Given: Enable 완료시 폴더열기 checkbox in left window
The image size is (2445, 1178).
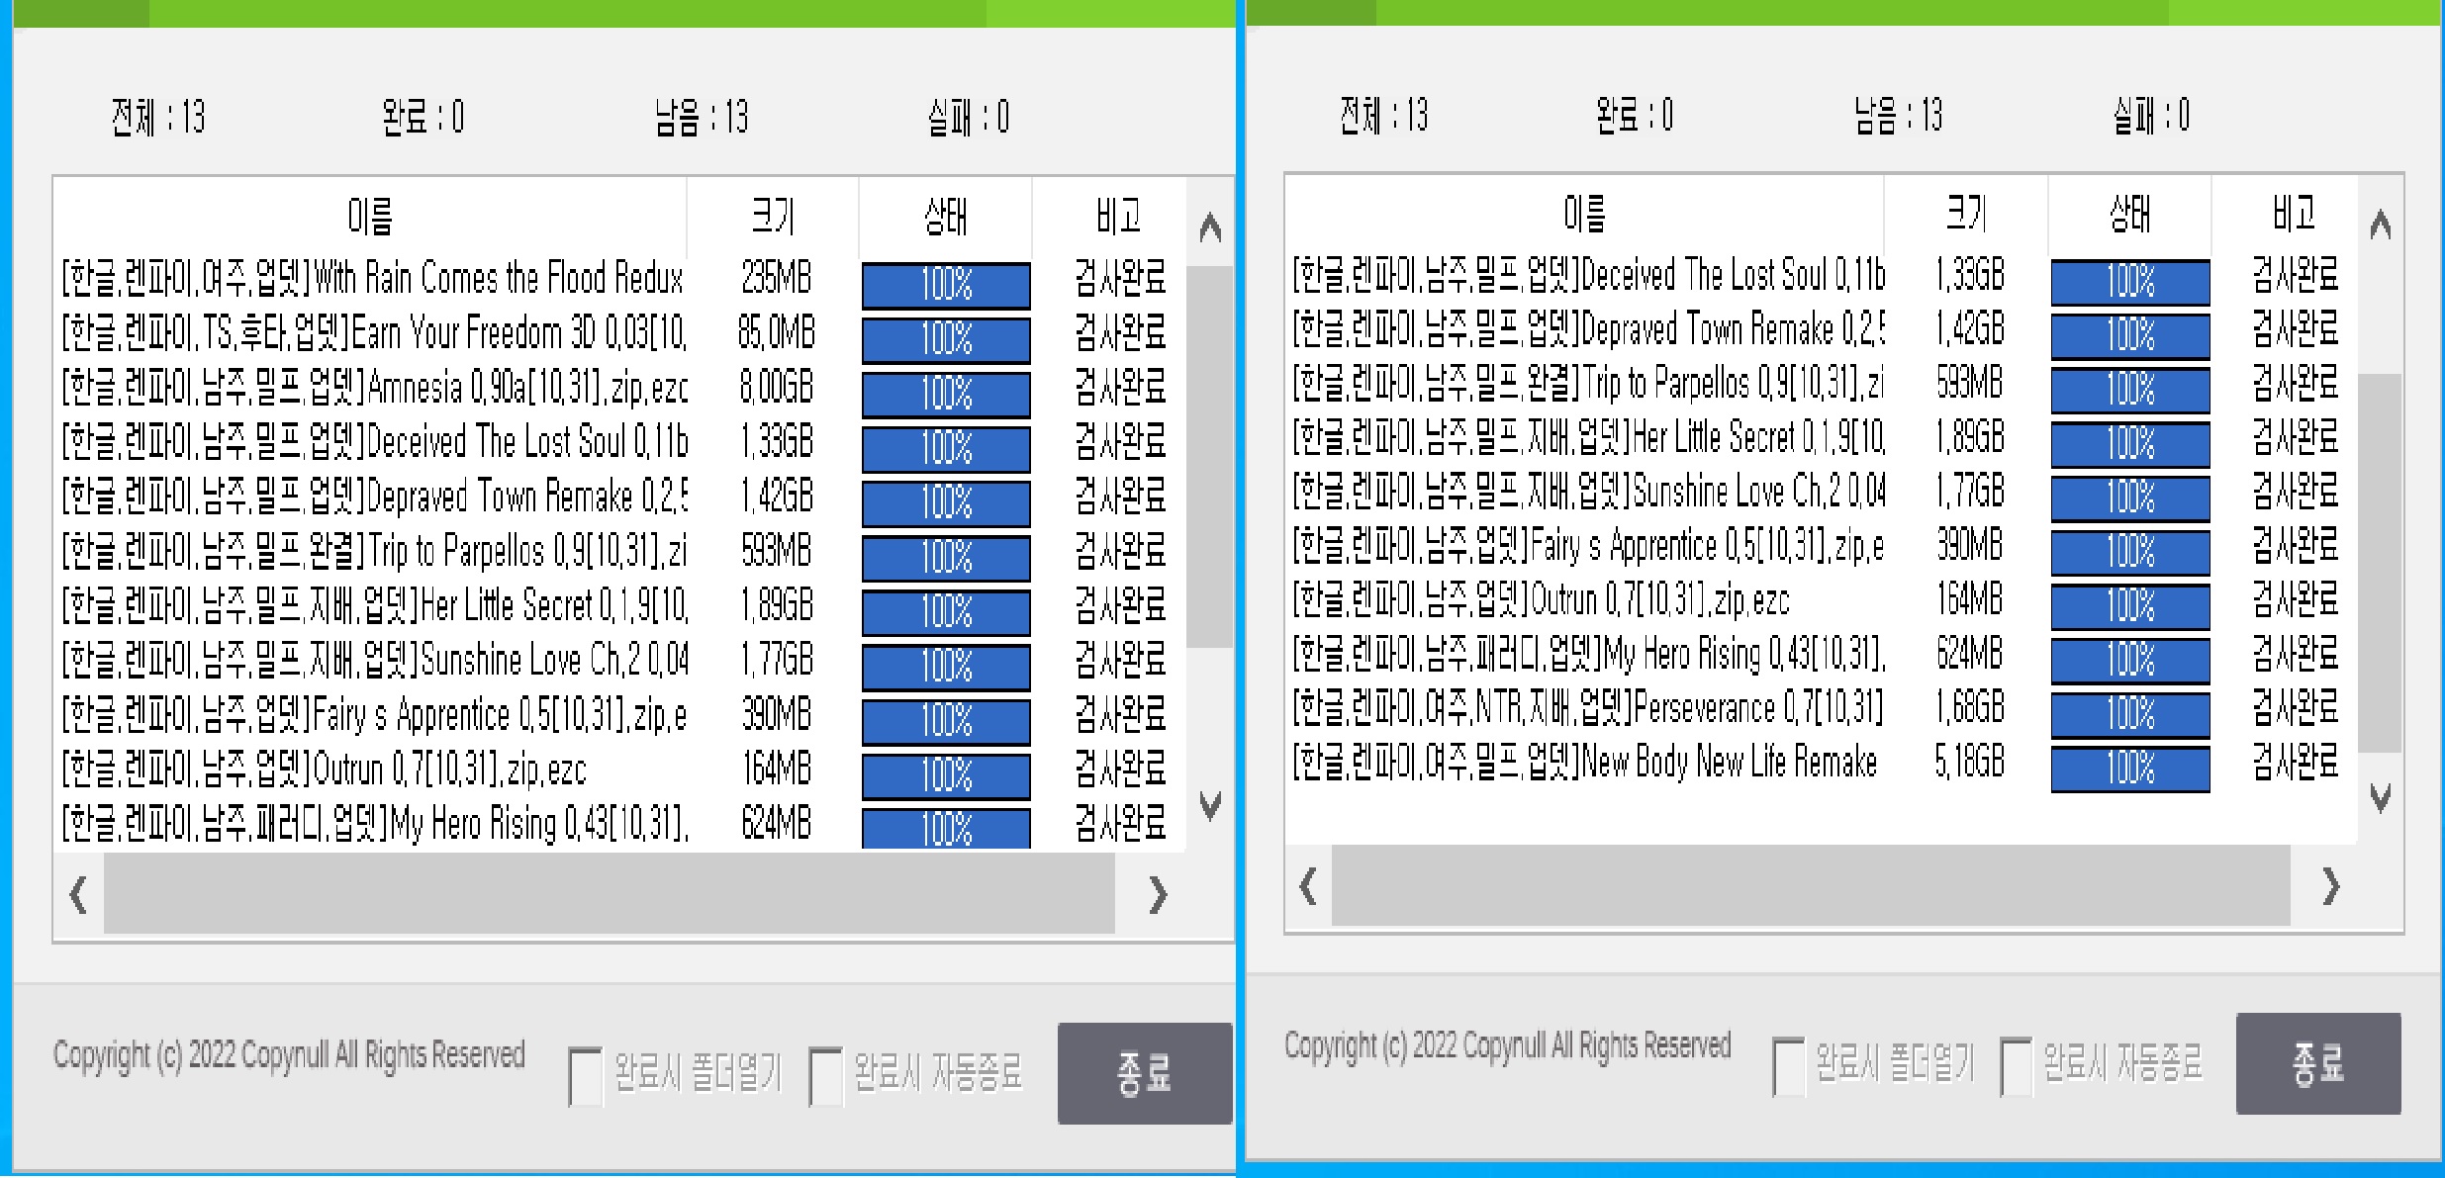Looking at the screenshot, I should [x=586, y=1076].
